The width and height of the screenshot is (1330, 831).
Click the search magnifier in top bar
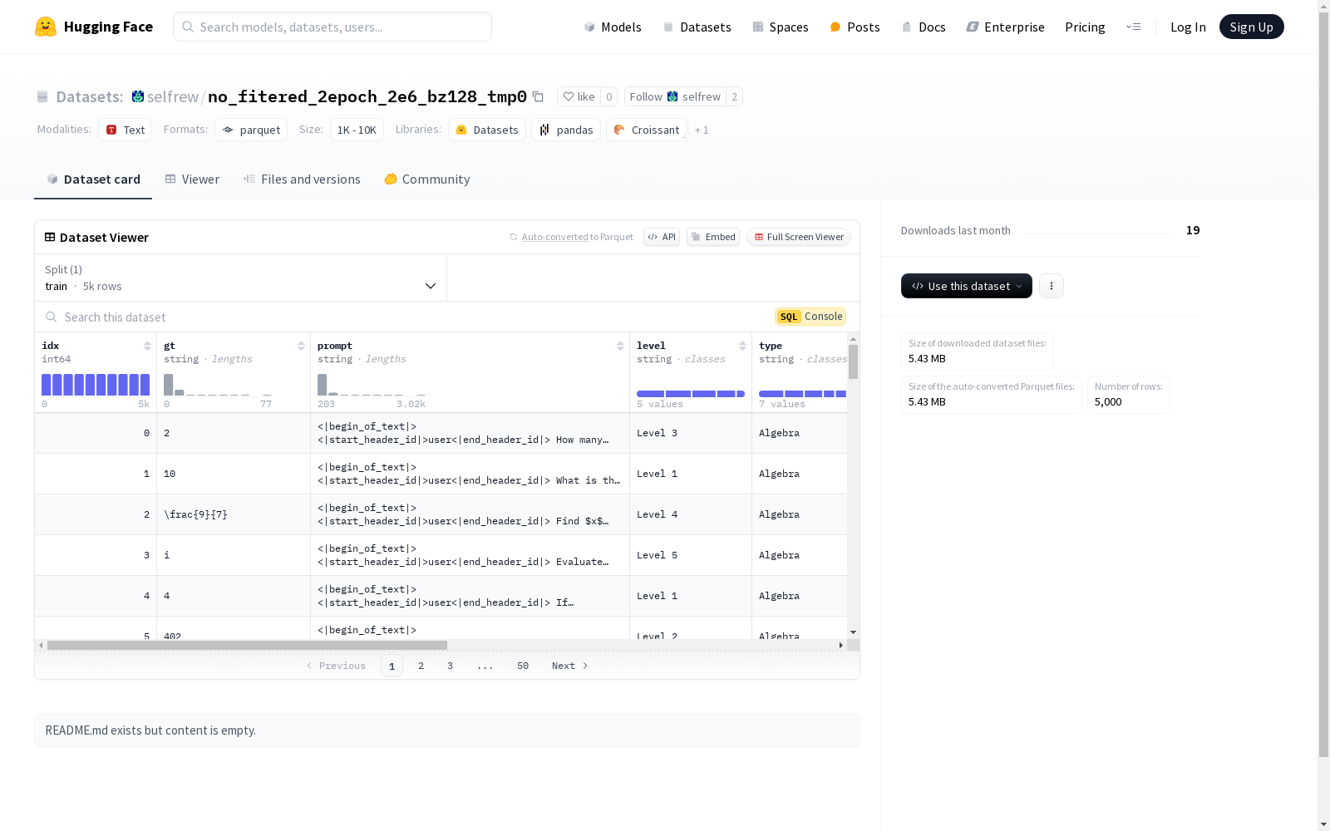click(188, 27)
